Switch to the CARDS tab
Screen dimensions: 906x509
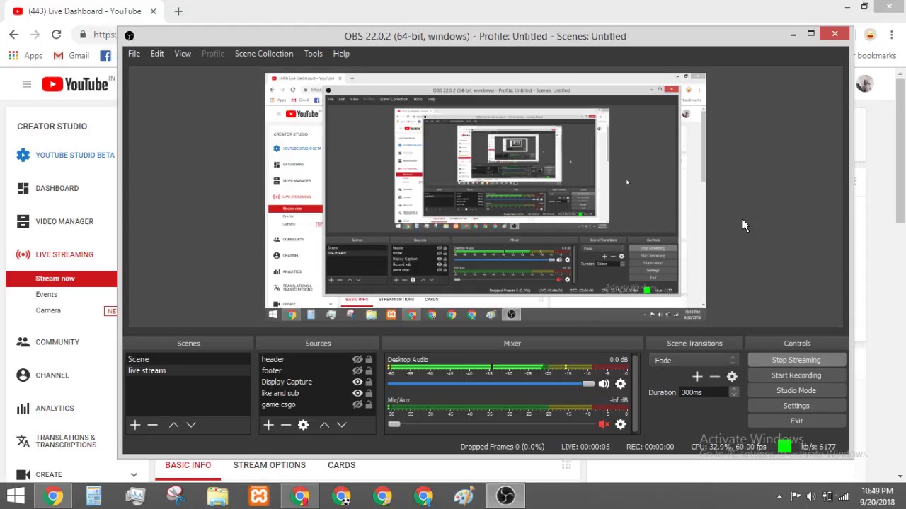click(341, 465)
